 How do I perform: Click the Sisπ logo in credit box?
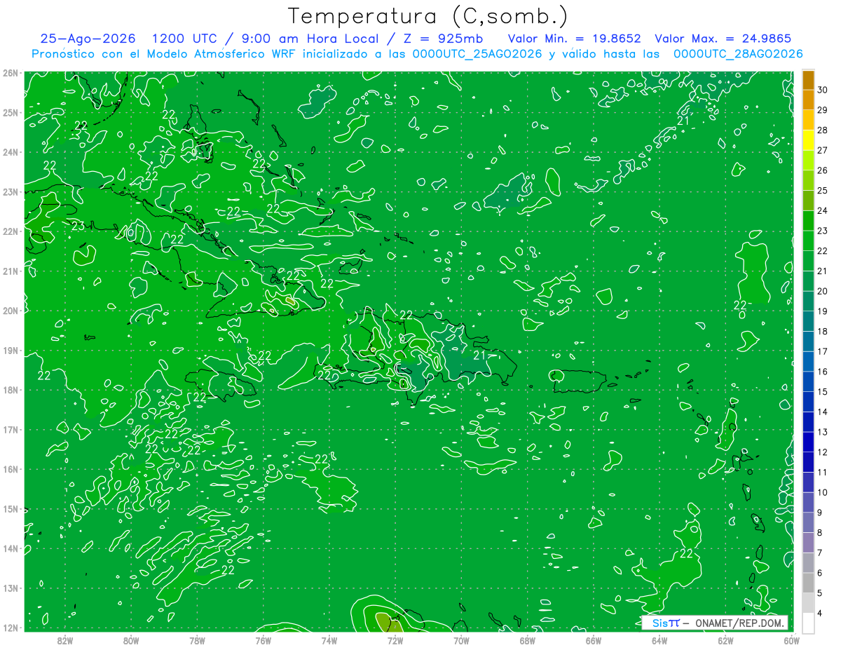665,623
